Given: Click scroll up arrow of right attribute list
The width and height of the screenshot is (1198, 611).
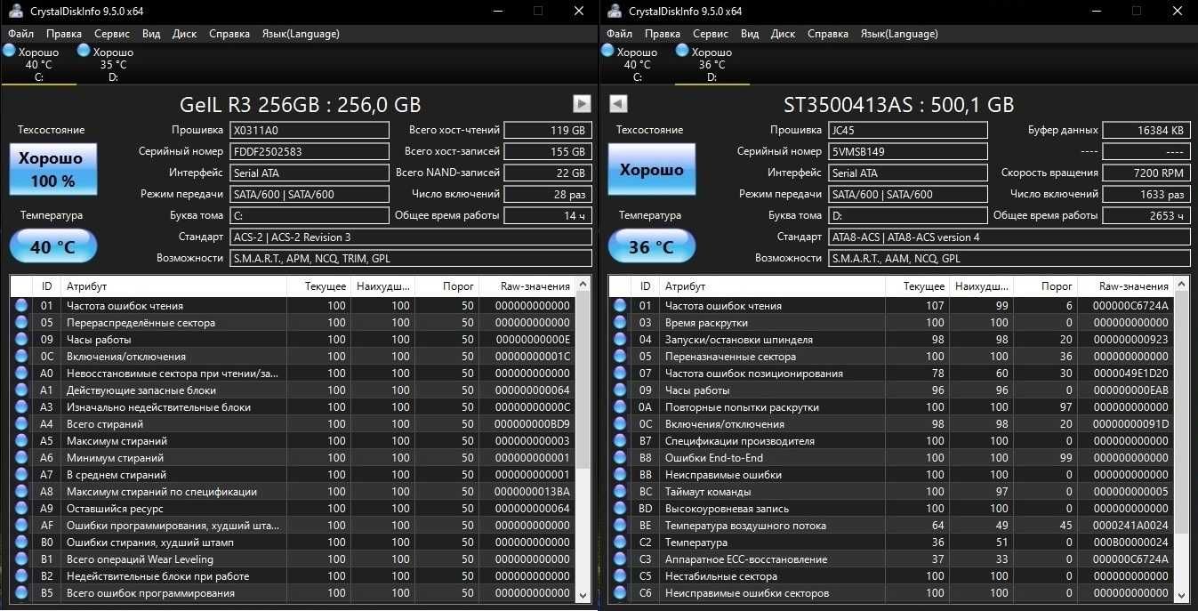Looking at the screenshot, I should point(1182,285).
